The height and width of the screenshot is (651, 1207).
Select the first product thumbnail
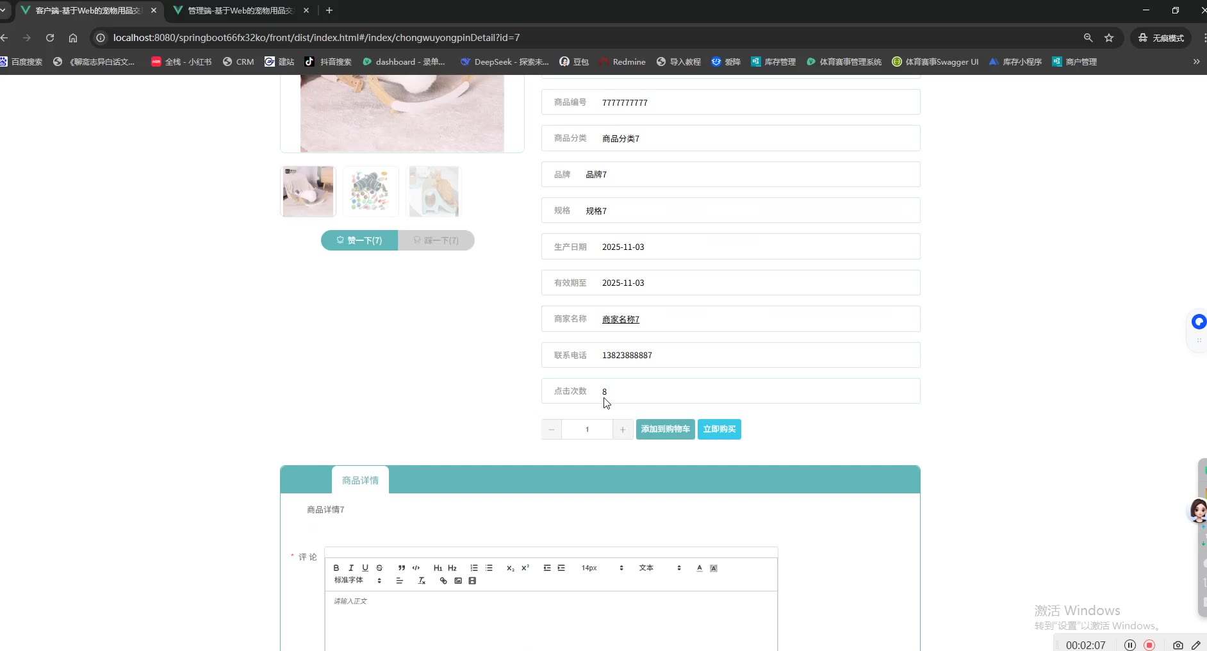tap(308, 192)
